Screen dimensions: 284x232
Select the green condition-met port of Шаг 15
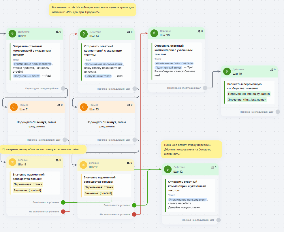(x=134, y=205)
